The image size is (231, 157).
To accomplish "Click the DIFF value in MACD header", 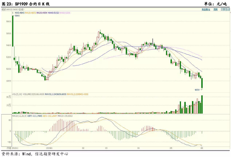I will (x=35, y=116).
